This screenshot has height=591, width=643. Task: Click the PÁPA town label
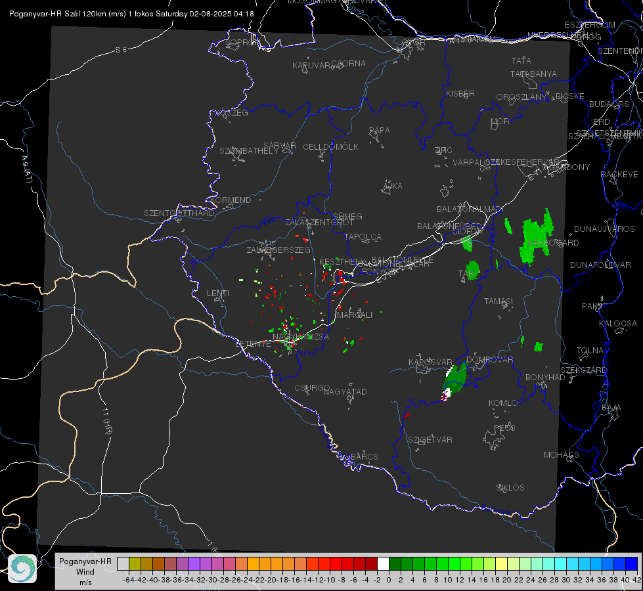coord(380,131)
